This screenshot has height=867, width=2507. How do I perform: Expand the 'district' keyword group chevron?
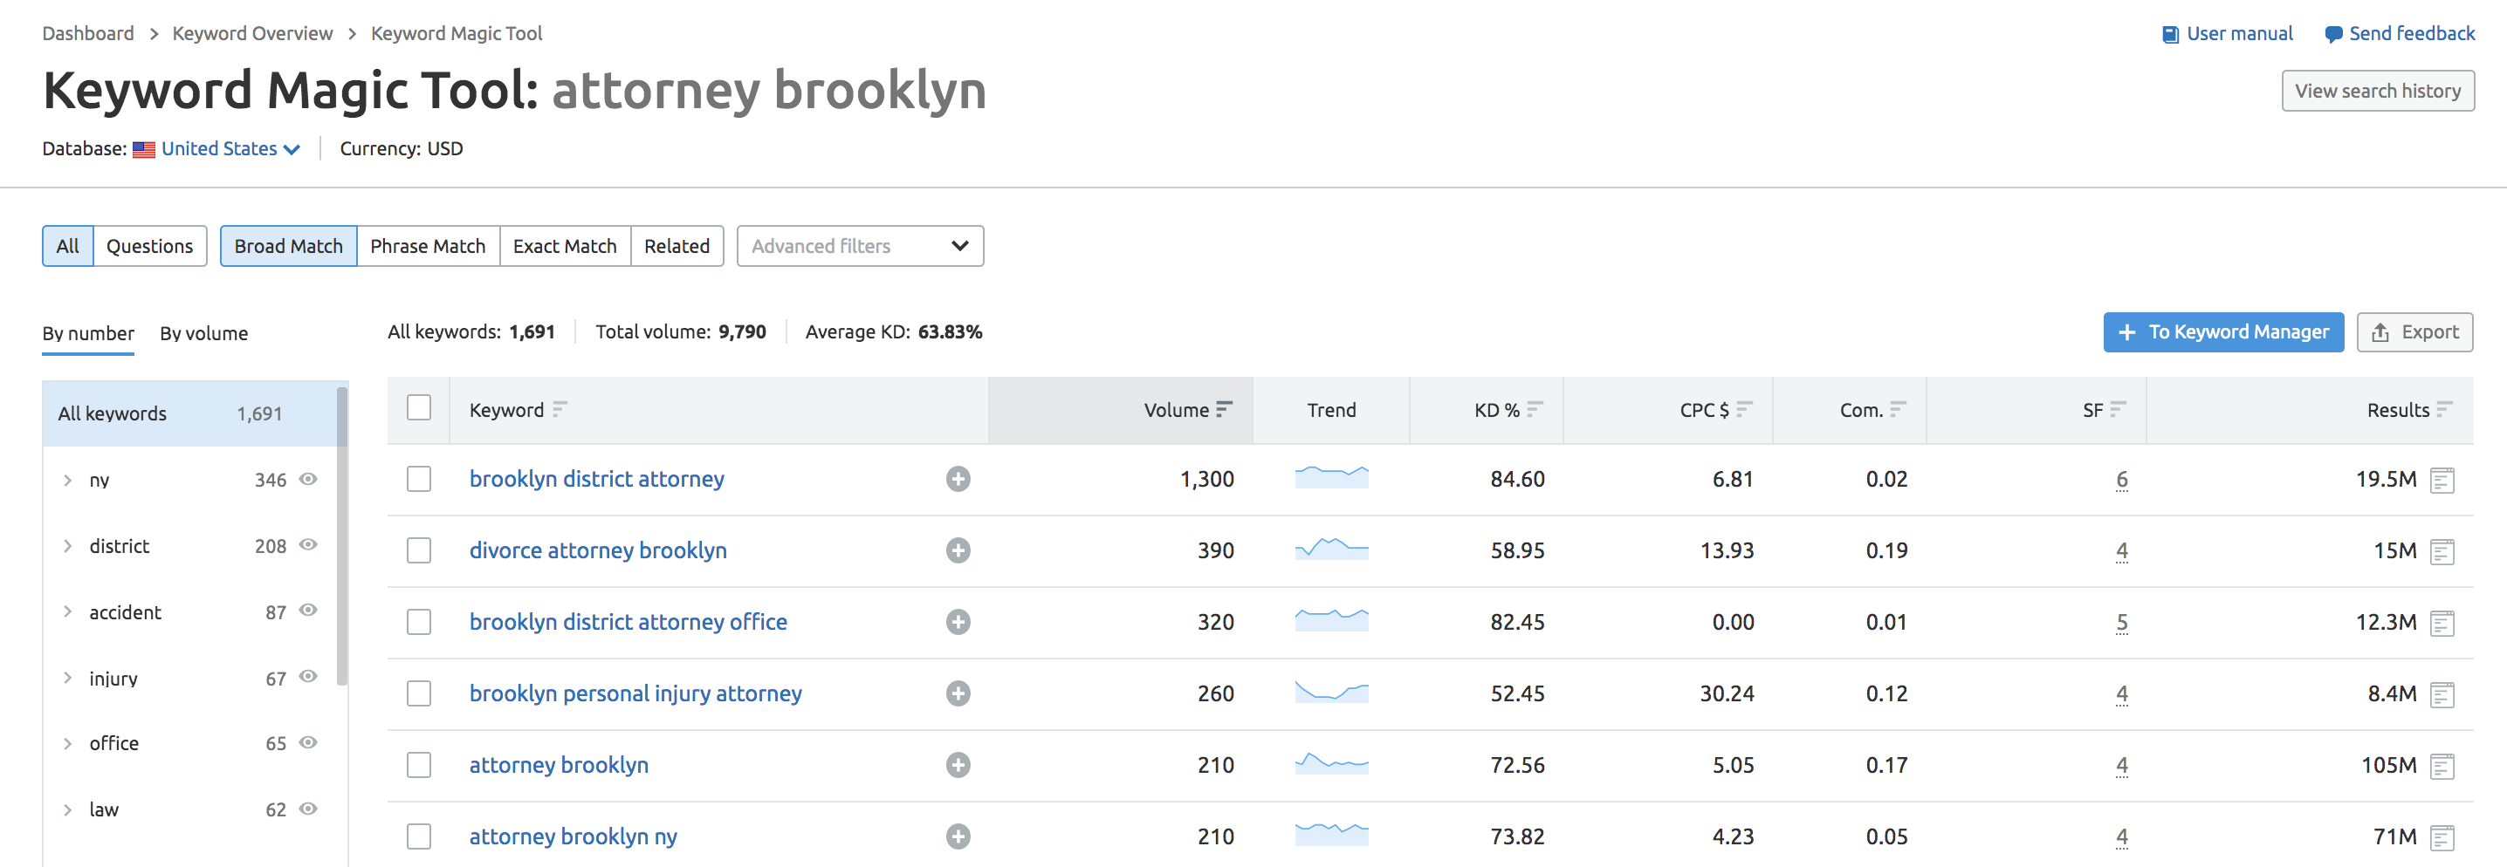[67, 546]
